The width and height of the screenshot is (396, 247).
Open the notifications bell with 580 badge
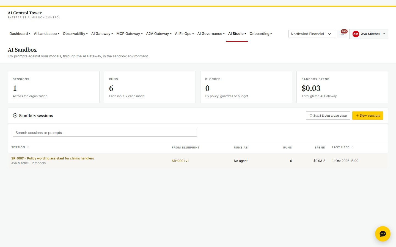[x=342, y=34]
